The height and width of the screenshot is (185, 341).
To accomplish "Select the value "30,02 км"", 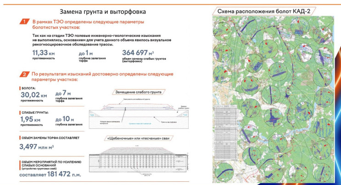I will (34, 95).
